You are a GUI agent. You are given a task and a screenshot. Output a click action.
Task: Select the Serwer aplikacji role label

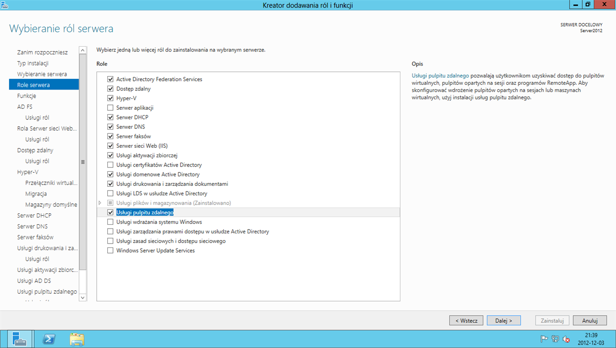pyautogui.click(x=135, y=108)
